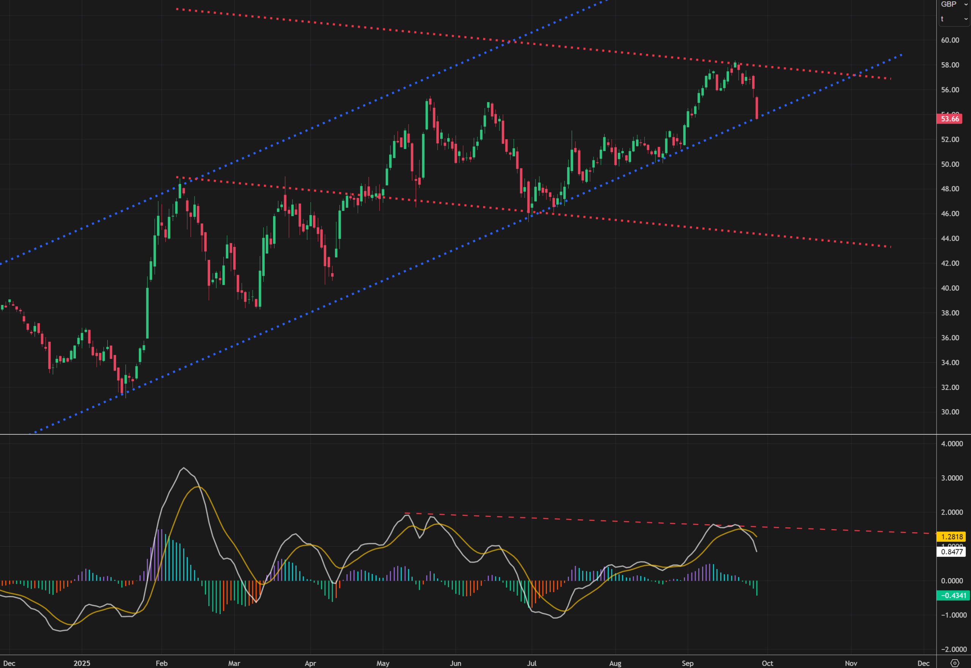Click the Jun label on time axis
This screenshot has width=971, height=668.
456,663
